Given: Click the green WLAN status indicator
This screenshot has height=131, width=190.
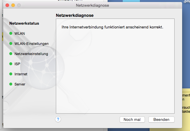Looking at the screenshot, I should click(11, 33).
